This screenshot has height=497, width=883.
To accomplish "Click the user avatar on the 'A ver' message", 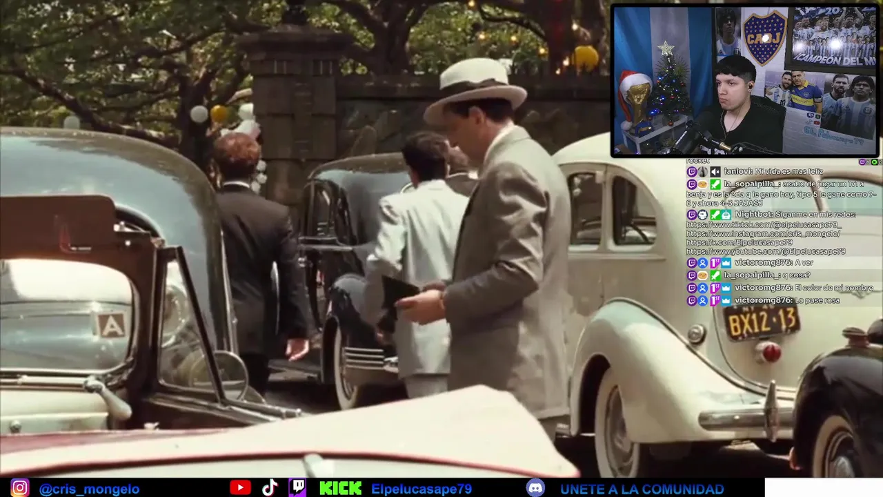I will pyautogui.click(x=703, y=263).
